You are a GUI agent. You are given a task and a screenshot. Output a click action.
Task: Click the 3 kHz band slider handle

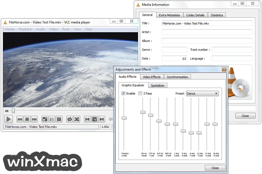(x=183, y=131)
